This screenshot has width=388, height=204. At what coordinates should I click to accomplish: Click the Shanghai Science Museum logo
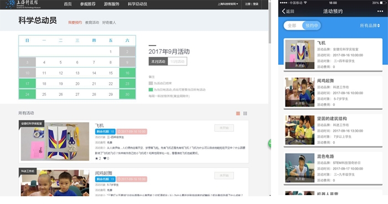23,4
